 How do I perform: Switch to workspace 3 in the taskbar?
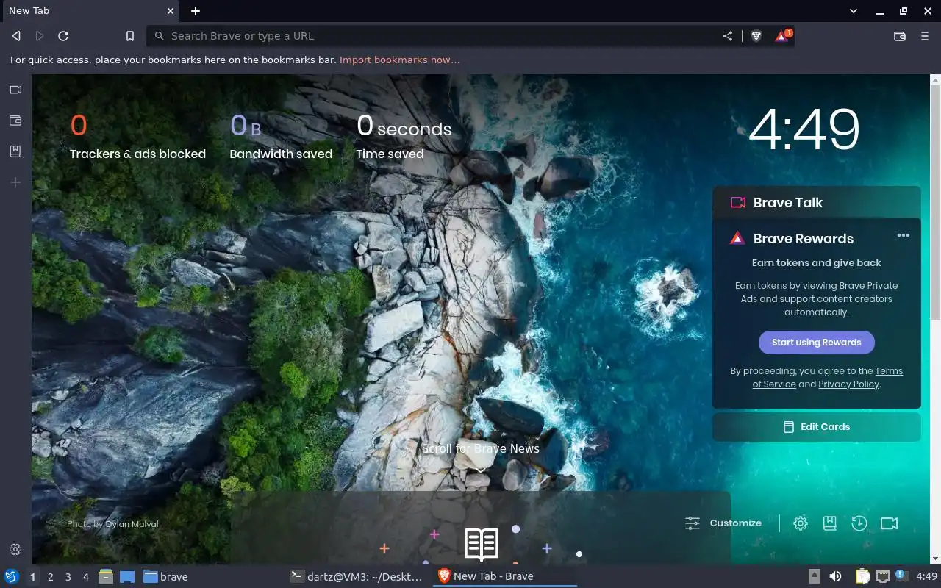(68, 577)
